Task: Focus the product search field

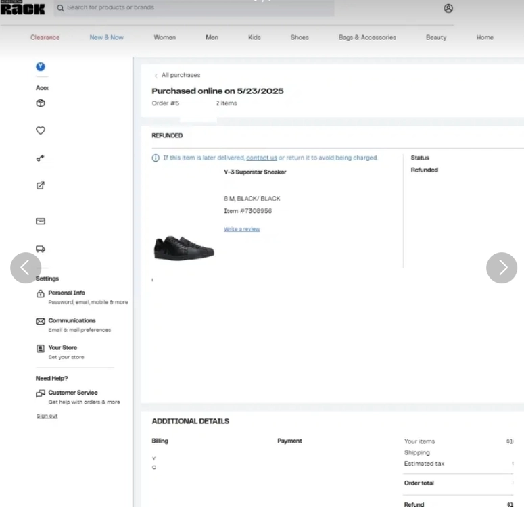Action: [194, 7]
